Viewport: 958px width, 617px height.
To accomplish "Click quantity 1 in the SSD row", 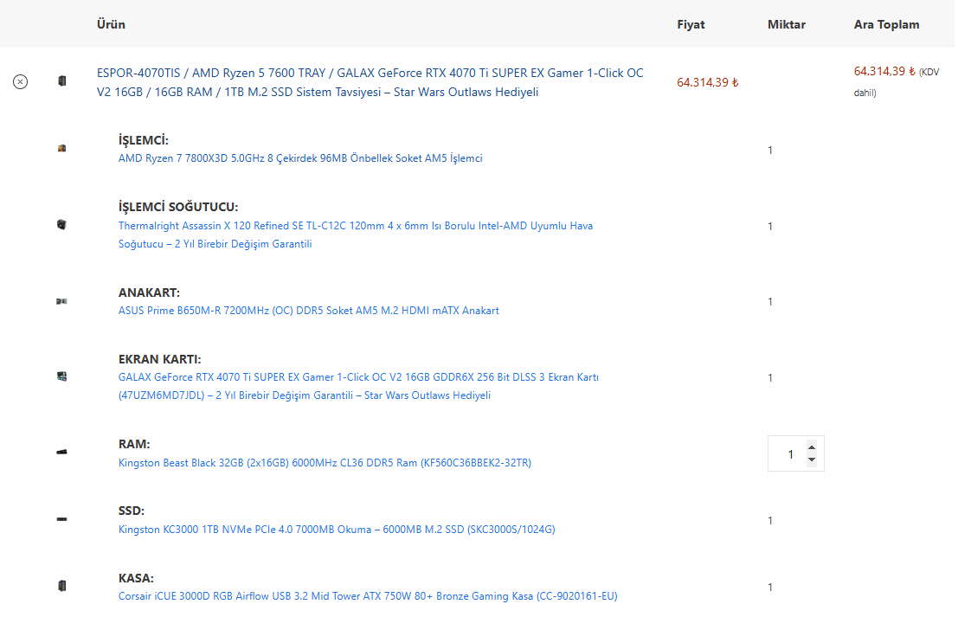I will pyautogui.click(x=770, y=520).
